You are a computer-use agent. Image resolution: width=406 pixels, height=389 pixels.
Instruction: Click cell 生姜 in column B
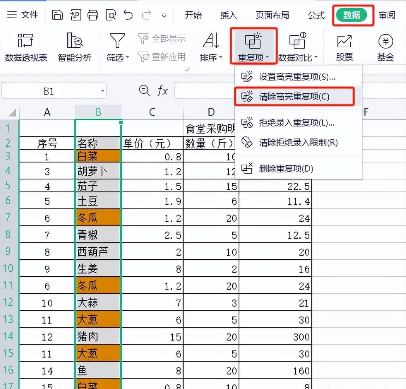click(98, 269)
